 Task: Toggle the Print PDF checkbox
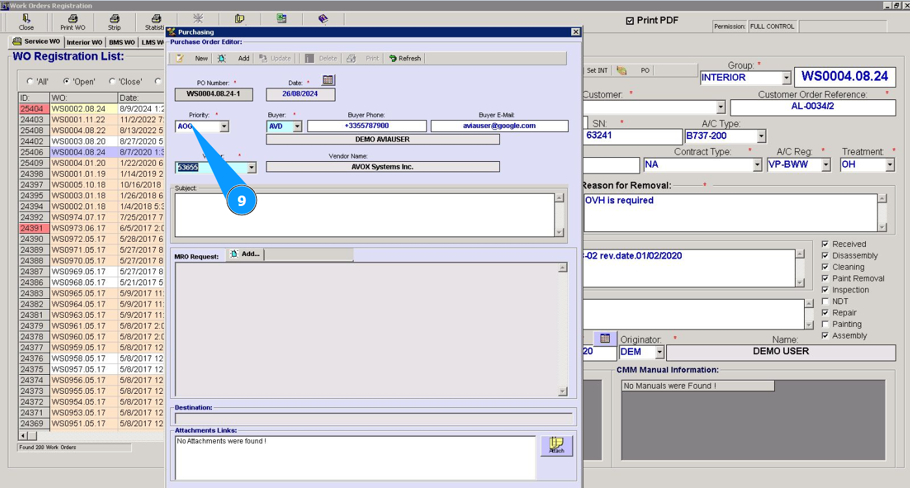tap(629, 21)
